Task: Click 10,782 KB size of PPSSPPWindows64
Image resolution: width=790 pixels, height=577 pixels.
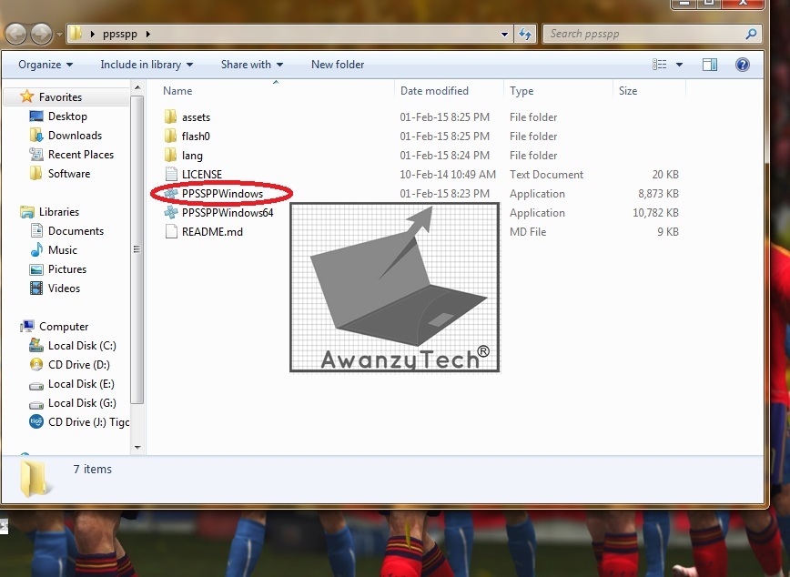Action: (x=655, y=213)
